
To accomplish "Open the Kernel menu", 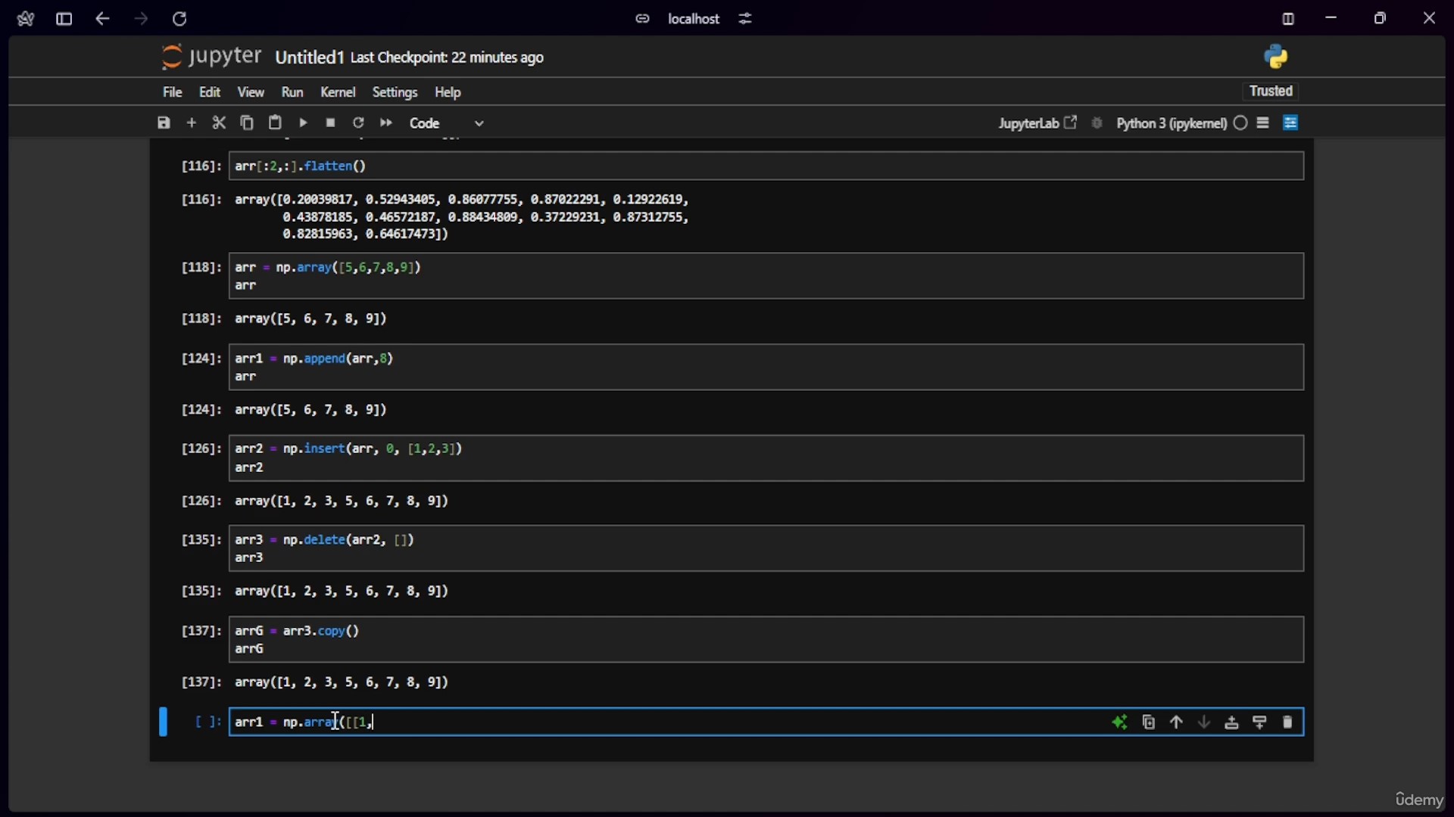I will [x=338, y=92].
